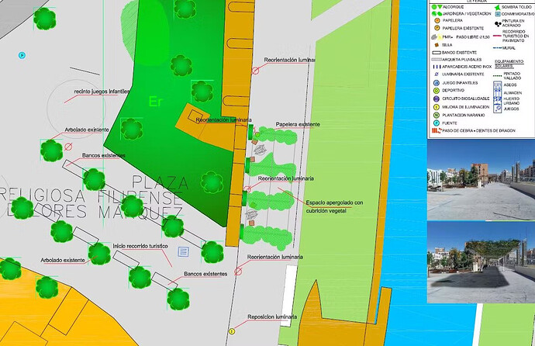The width and height of the screenshot is (535, 346).
Task: Click the luminaire symbol next to upper Arbolado existente tree
Action: 68,147
